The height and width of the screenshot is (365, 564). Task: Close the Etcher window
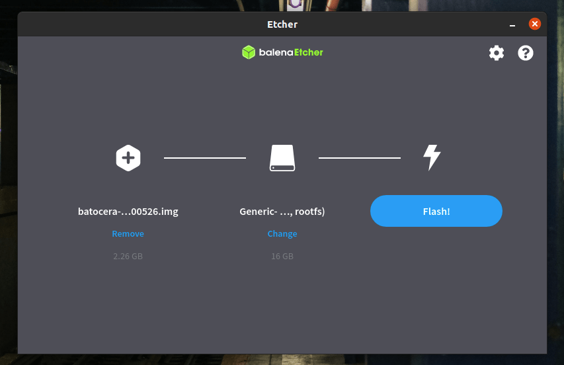coord(535,24)
